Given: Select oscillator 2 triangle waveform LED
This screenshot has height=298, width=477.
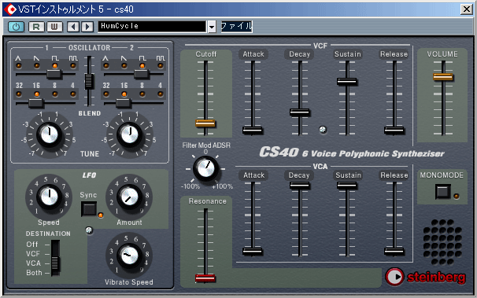Looking at the screenshot, I should point(105,65).
